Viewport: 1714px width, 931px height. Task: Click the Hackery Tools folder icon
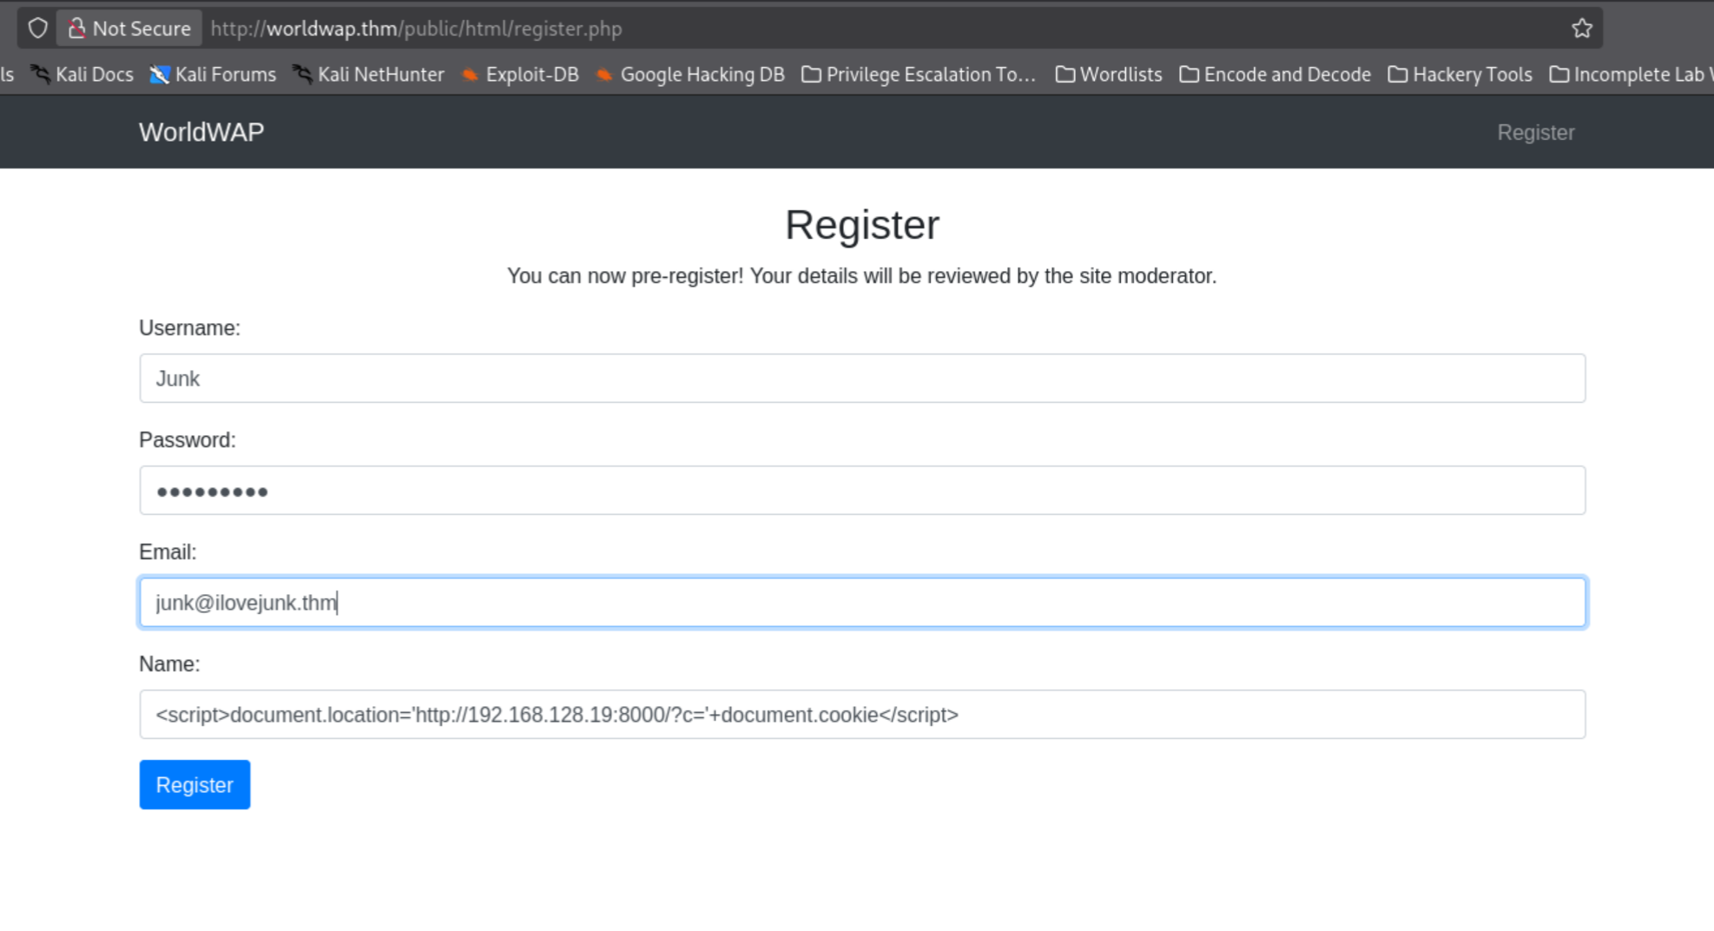pos(1397,75)
